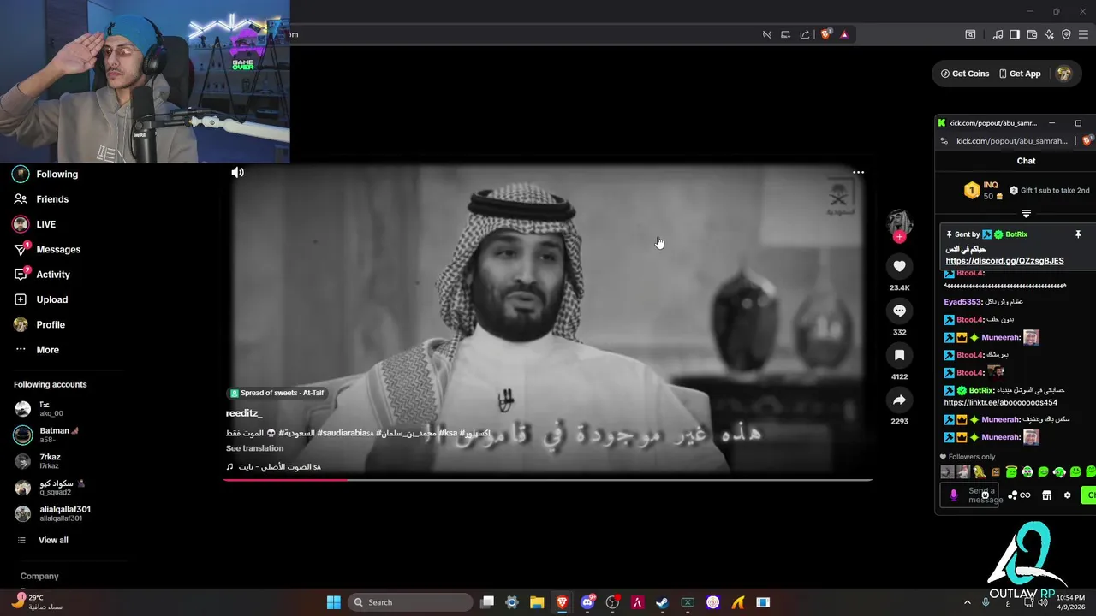Open File Explorer from taskbar

[x=537, y=602]
